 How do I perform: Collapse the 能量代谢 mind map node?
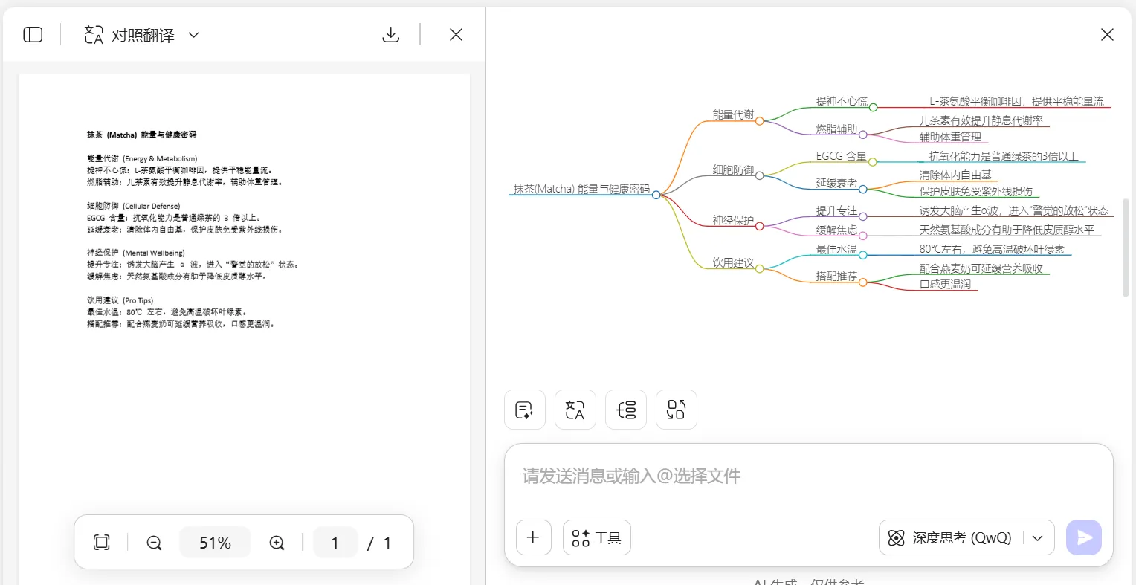tap(759, 121)
